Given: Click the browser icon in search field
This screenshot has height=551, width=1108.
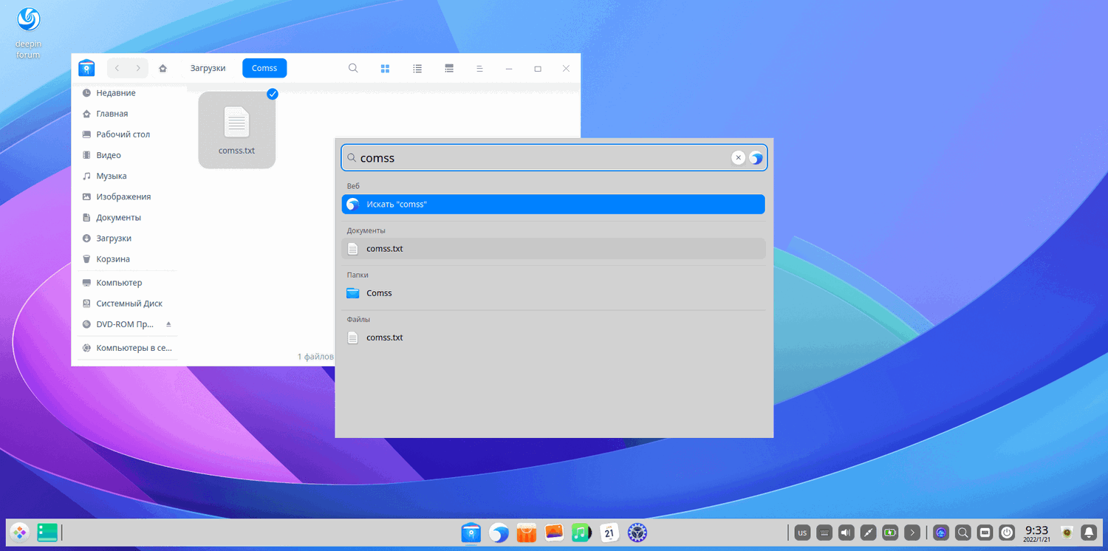Looking at the screenshot, I should coord(756,158).
